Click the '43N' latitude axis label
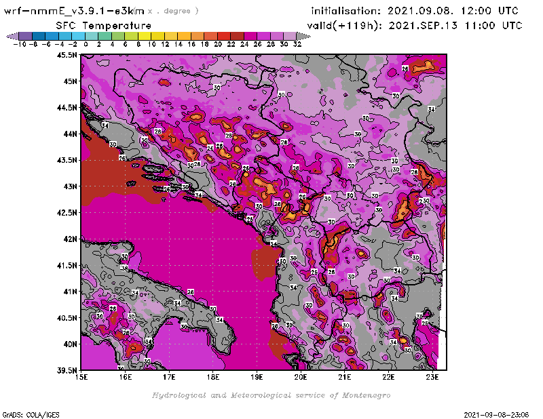The image size is (543, 419). click(70, 186)
